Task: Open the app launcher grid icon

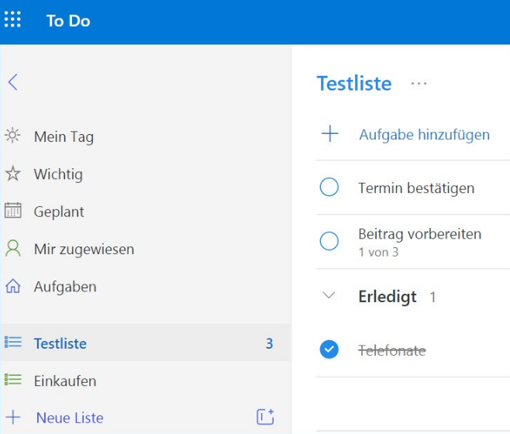Action: (x=12, y=19)
